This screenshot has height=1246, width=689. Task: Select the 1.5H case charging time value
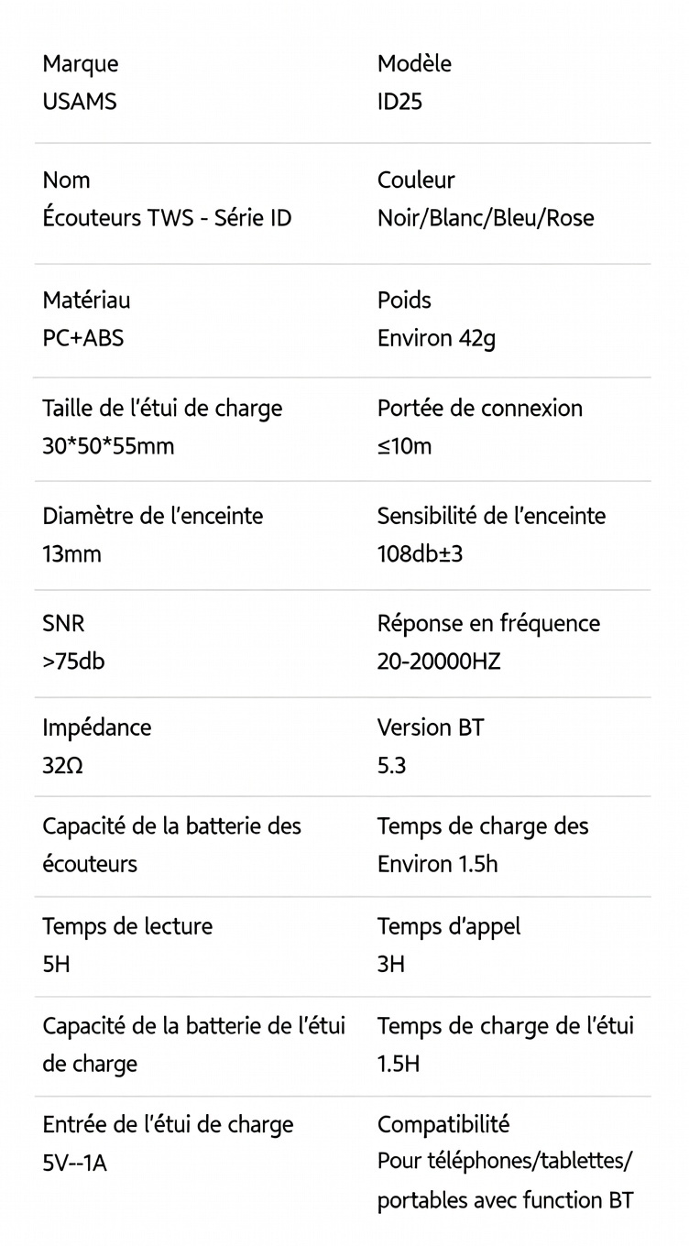tap(399, 1064)
